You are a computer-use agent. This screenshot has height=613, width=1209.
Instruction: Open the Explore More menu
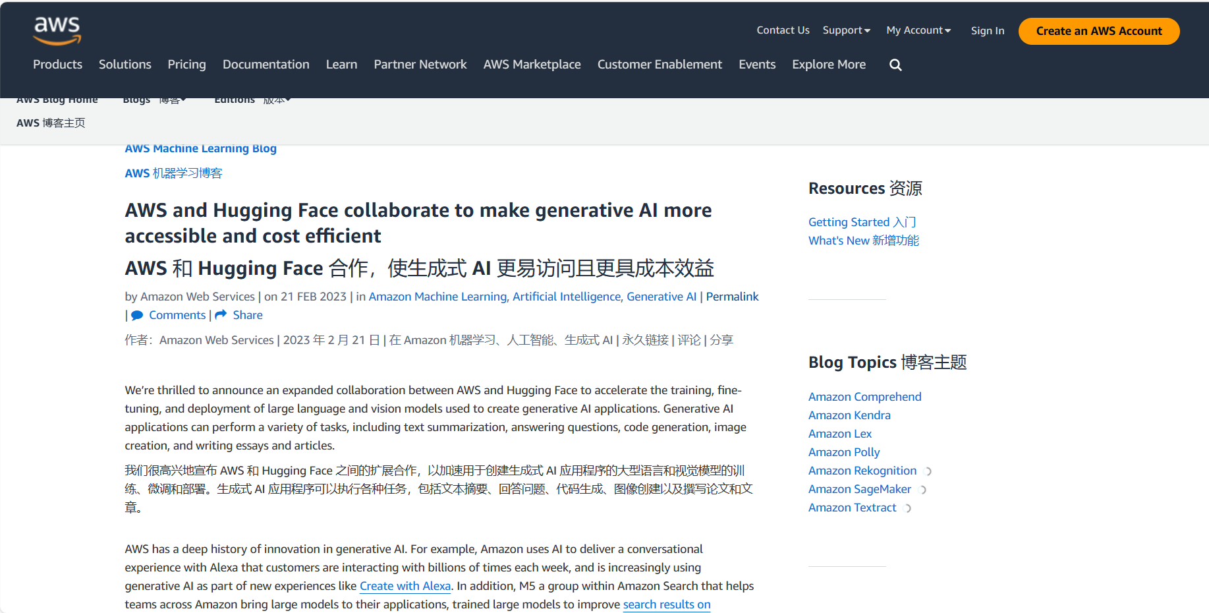(x=829, y=65)
